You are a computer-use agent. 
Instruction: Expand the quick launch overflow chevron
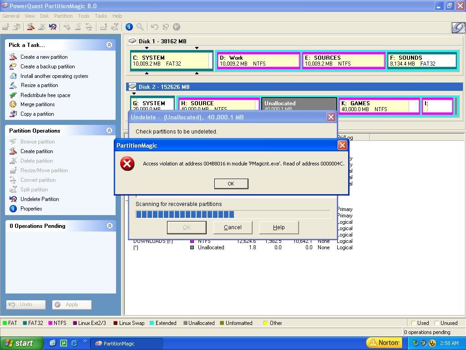tap(85, 341)
